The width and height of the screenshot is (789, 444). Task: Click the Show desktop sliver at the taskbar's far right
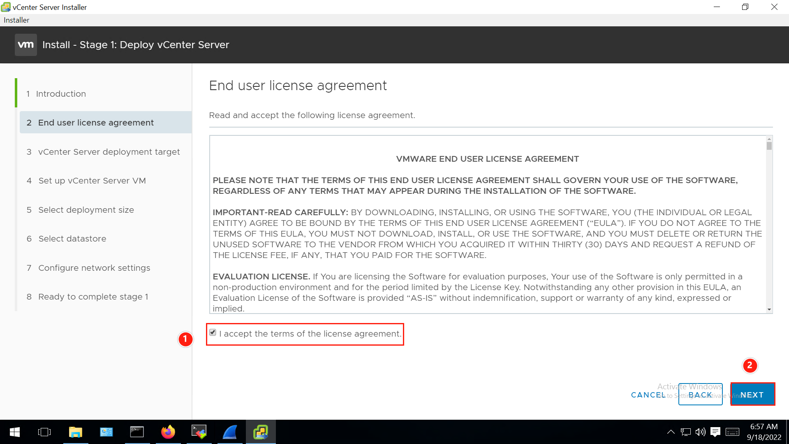point(787,432)
